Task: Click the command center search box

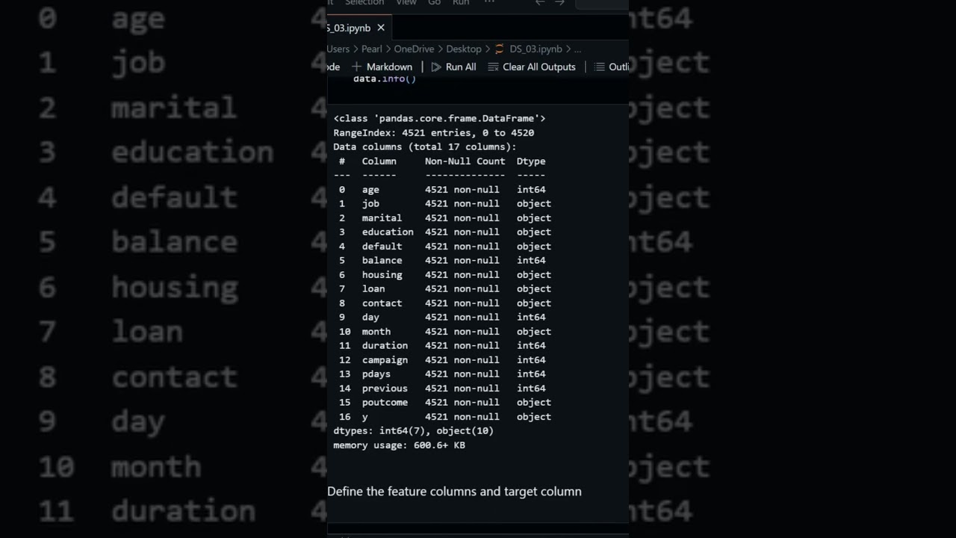Action: point(602,3)
